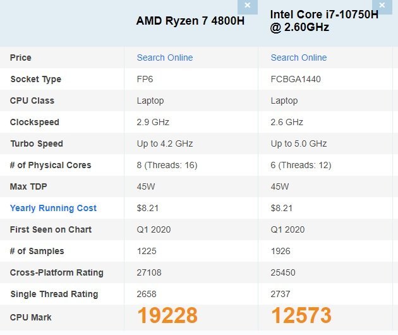Viewport: 398px width, 335px height.
Task: Click the Price row label
Action: pos(21,58)
